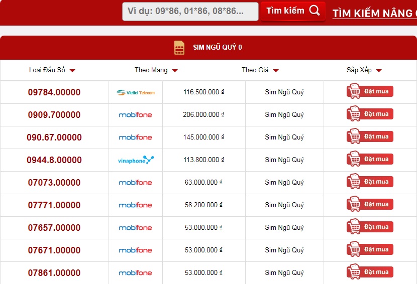This screenshot has width=417, height=284.
Task: Click Đặt mua for 07657.00000
Action: pyautogui.click(x=370, y=227)
